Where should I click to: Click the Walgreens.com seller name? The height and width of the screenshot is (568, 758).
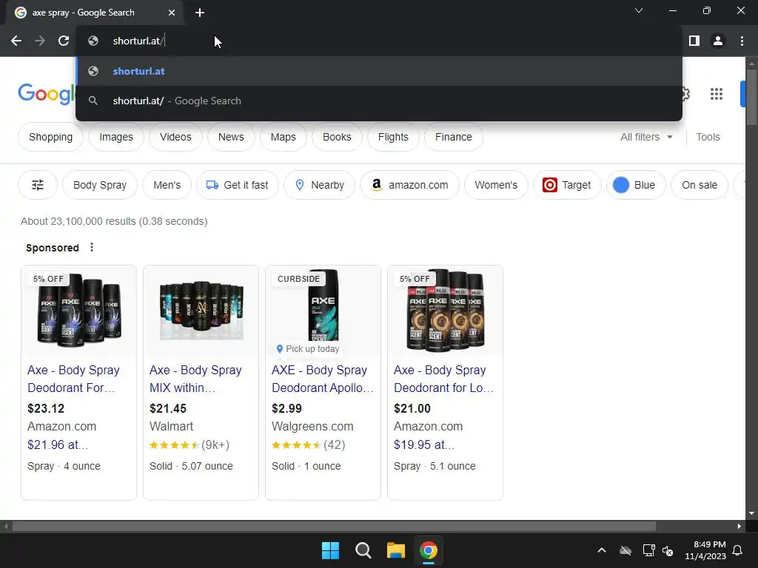coord(312,426)
